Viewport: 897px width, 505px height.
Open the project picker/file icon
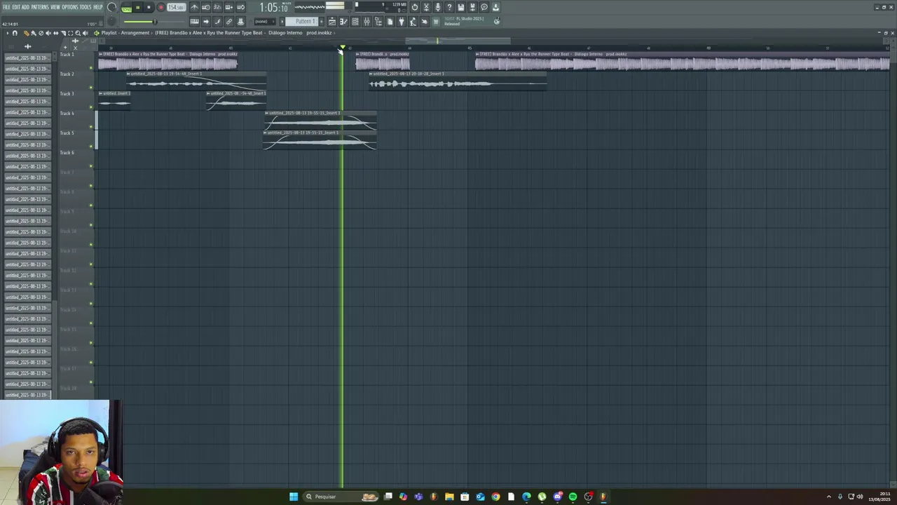coord(390,22)
